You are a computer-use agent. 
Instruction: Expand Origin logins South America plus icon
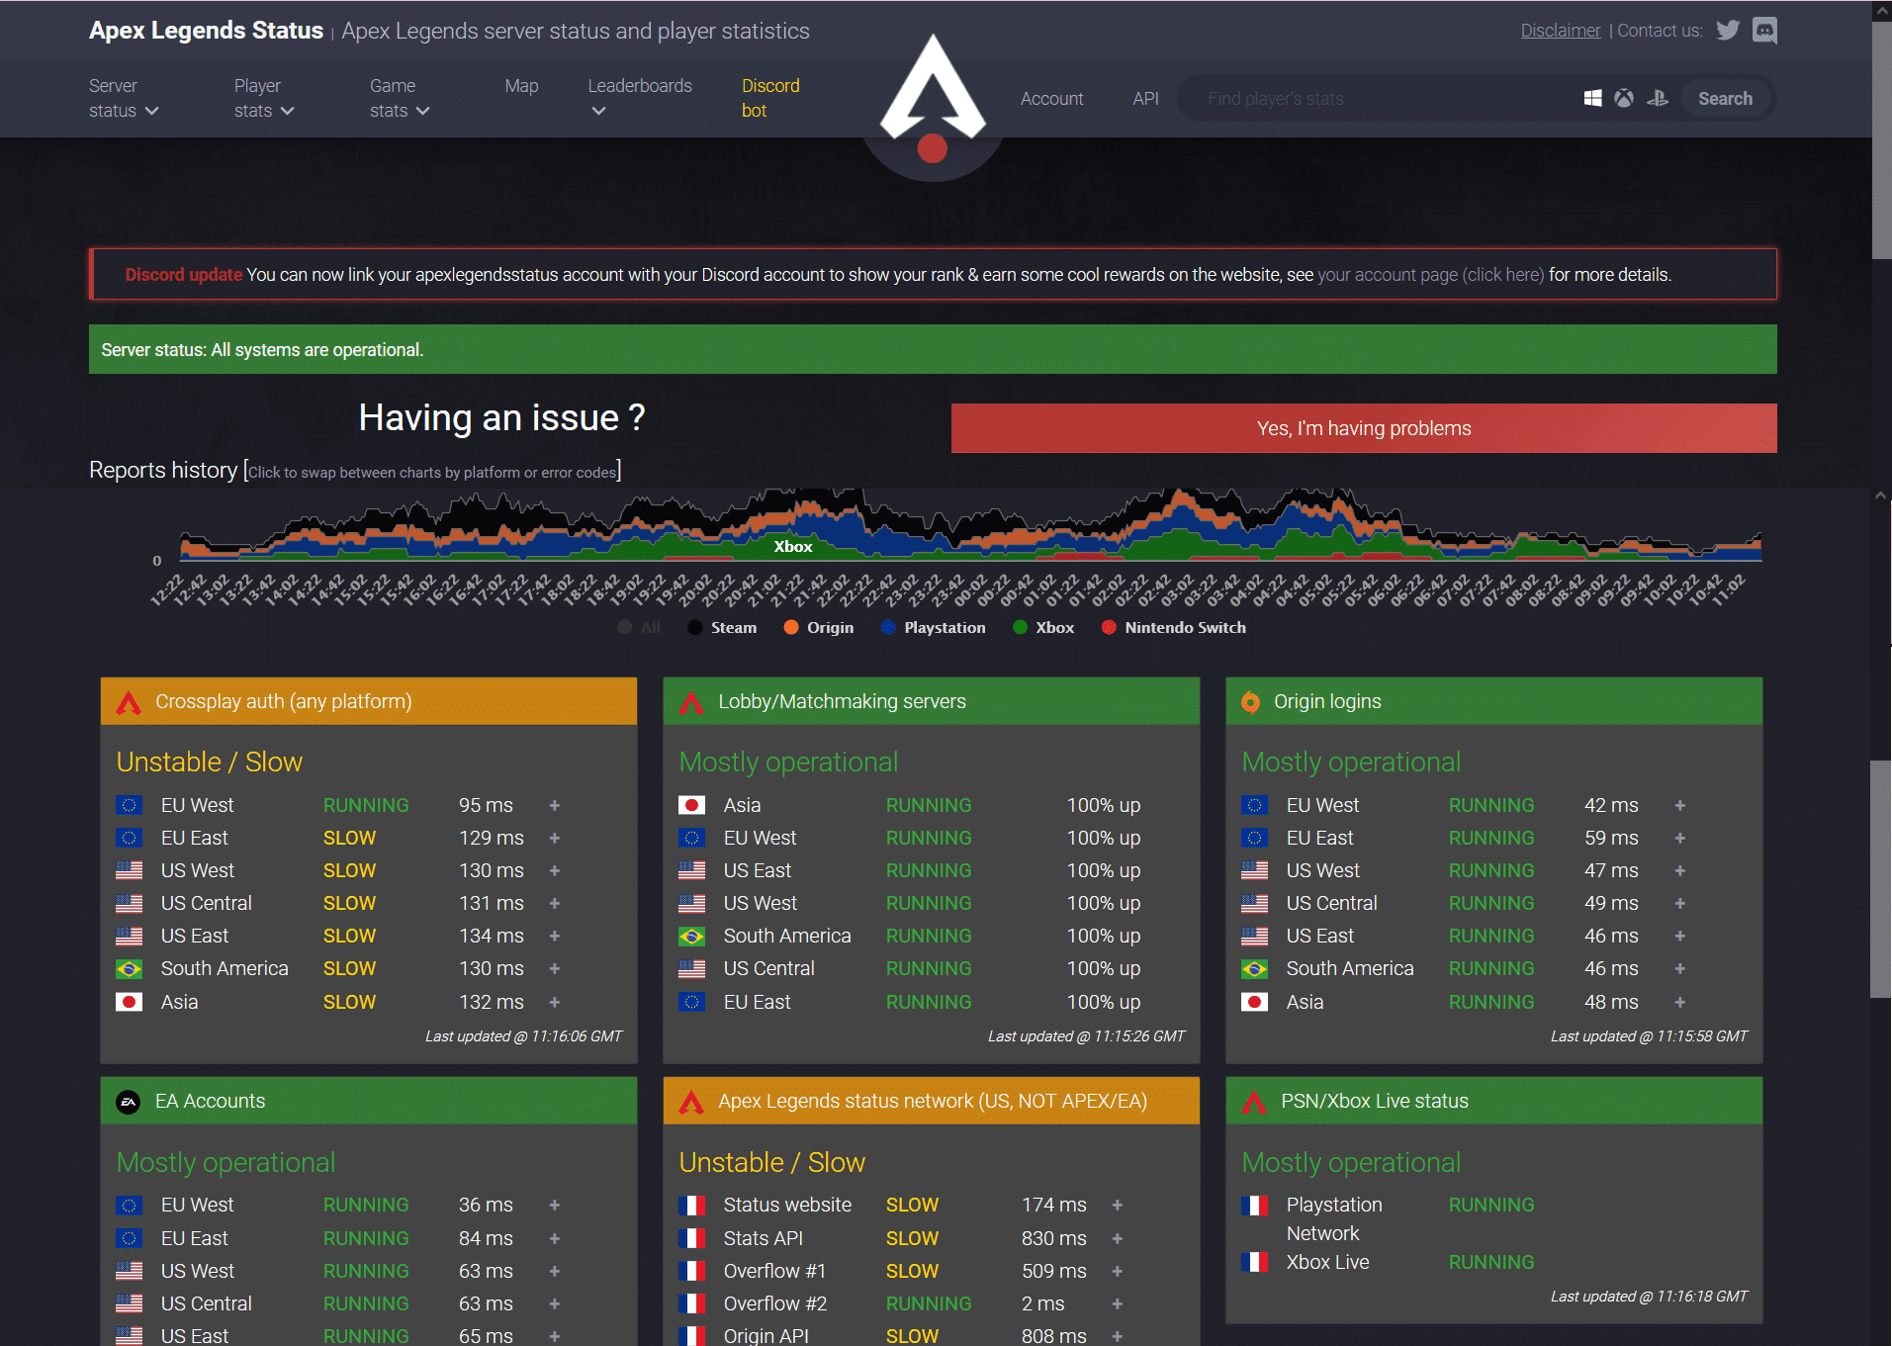(1679, 969)
